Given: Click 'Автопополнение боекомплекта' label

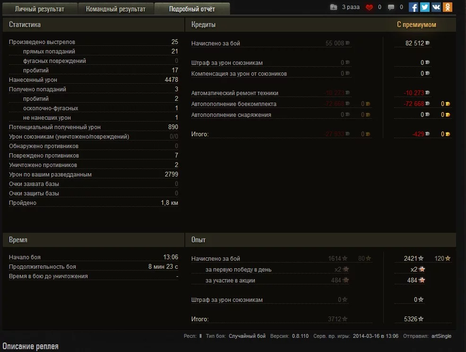Looking at the screenshot, I should 233,104.
